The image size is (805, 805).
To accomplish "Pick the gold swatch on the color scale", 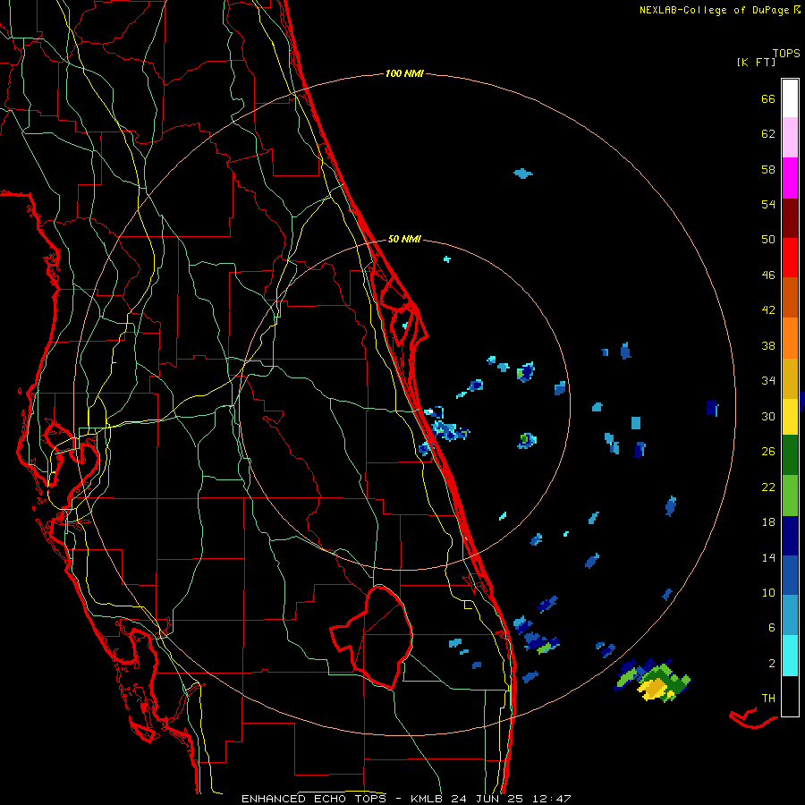I will click(790, 378).
